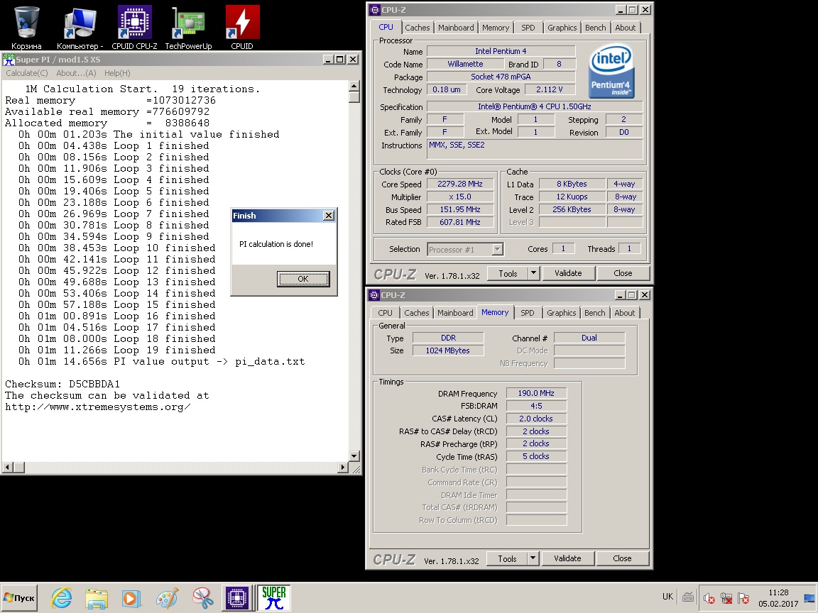Screen dimensions: 818x613
Task: Switch to Bench tab in bottom CPU-Z
Action: click(595, 313)
